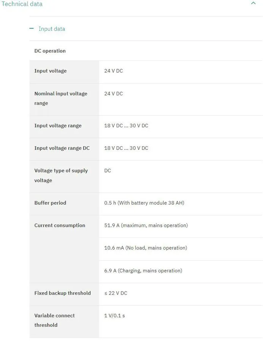This screenshot has height=342, width=263.
Task: Click the Current consumption label
Action: (x=60, y=225)
